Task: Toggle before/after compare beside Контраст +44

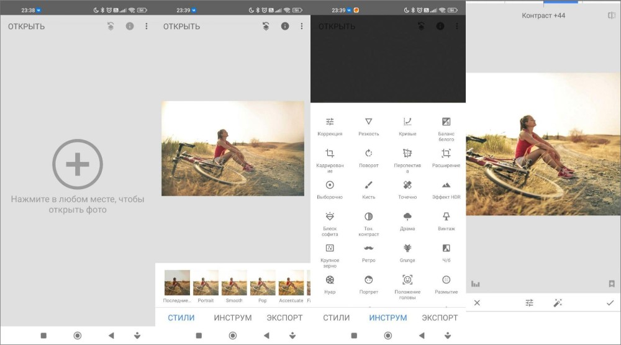Action: (612, 16)
